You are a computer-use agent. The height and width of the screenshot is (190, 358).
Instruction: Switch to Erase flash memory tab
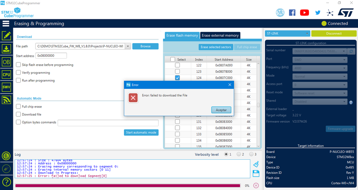coord(182,35)
